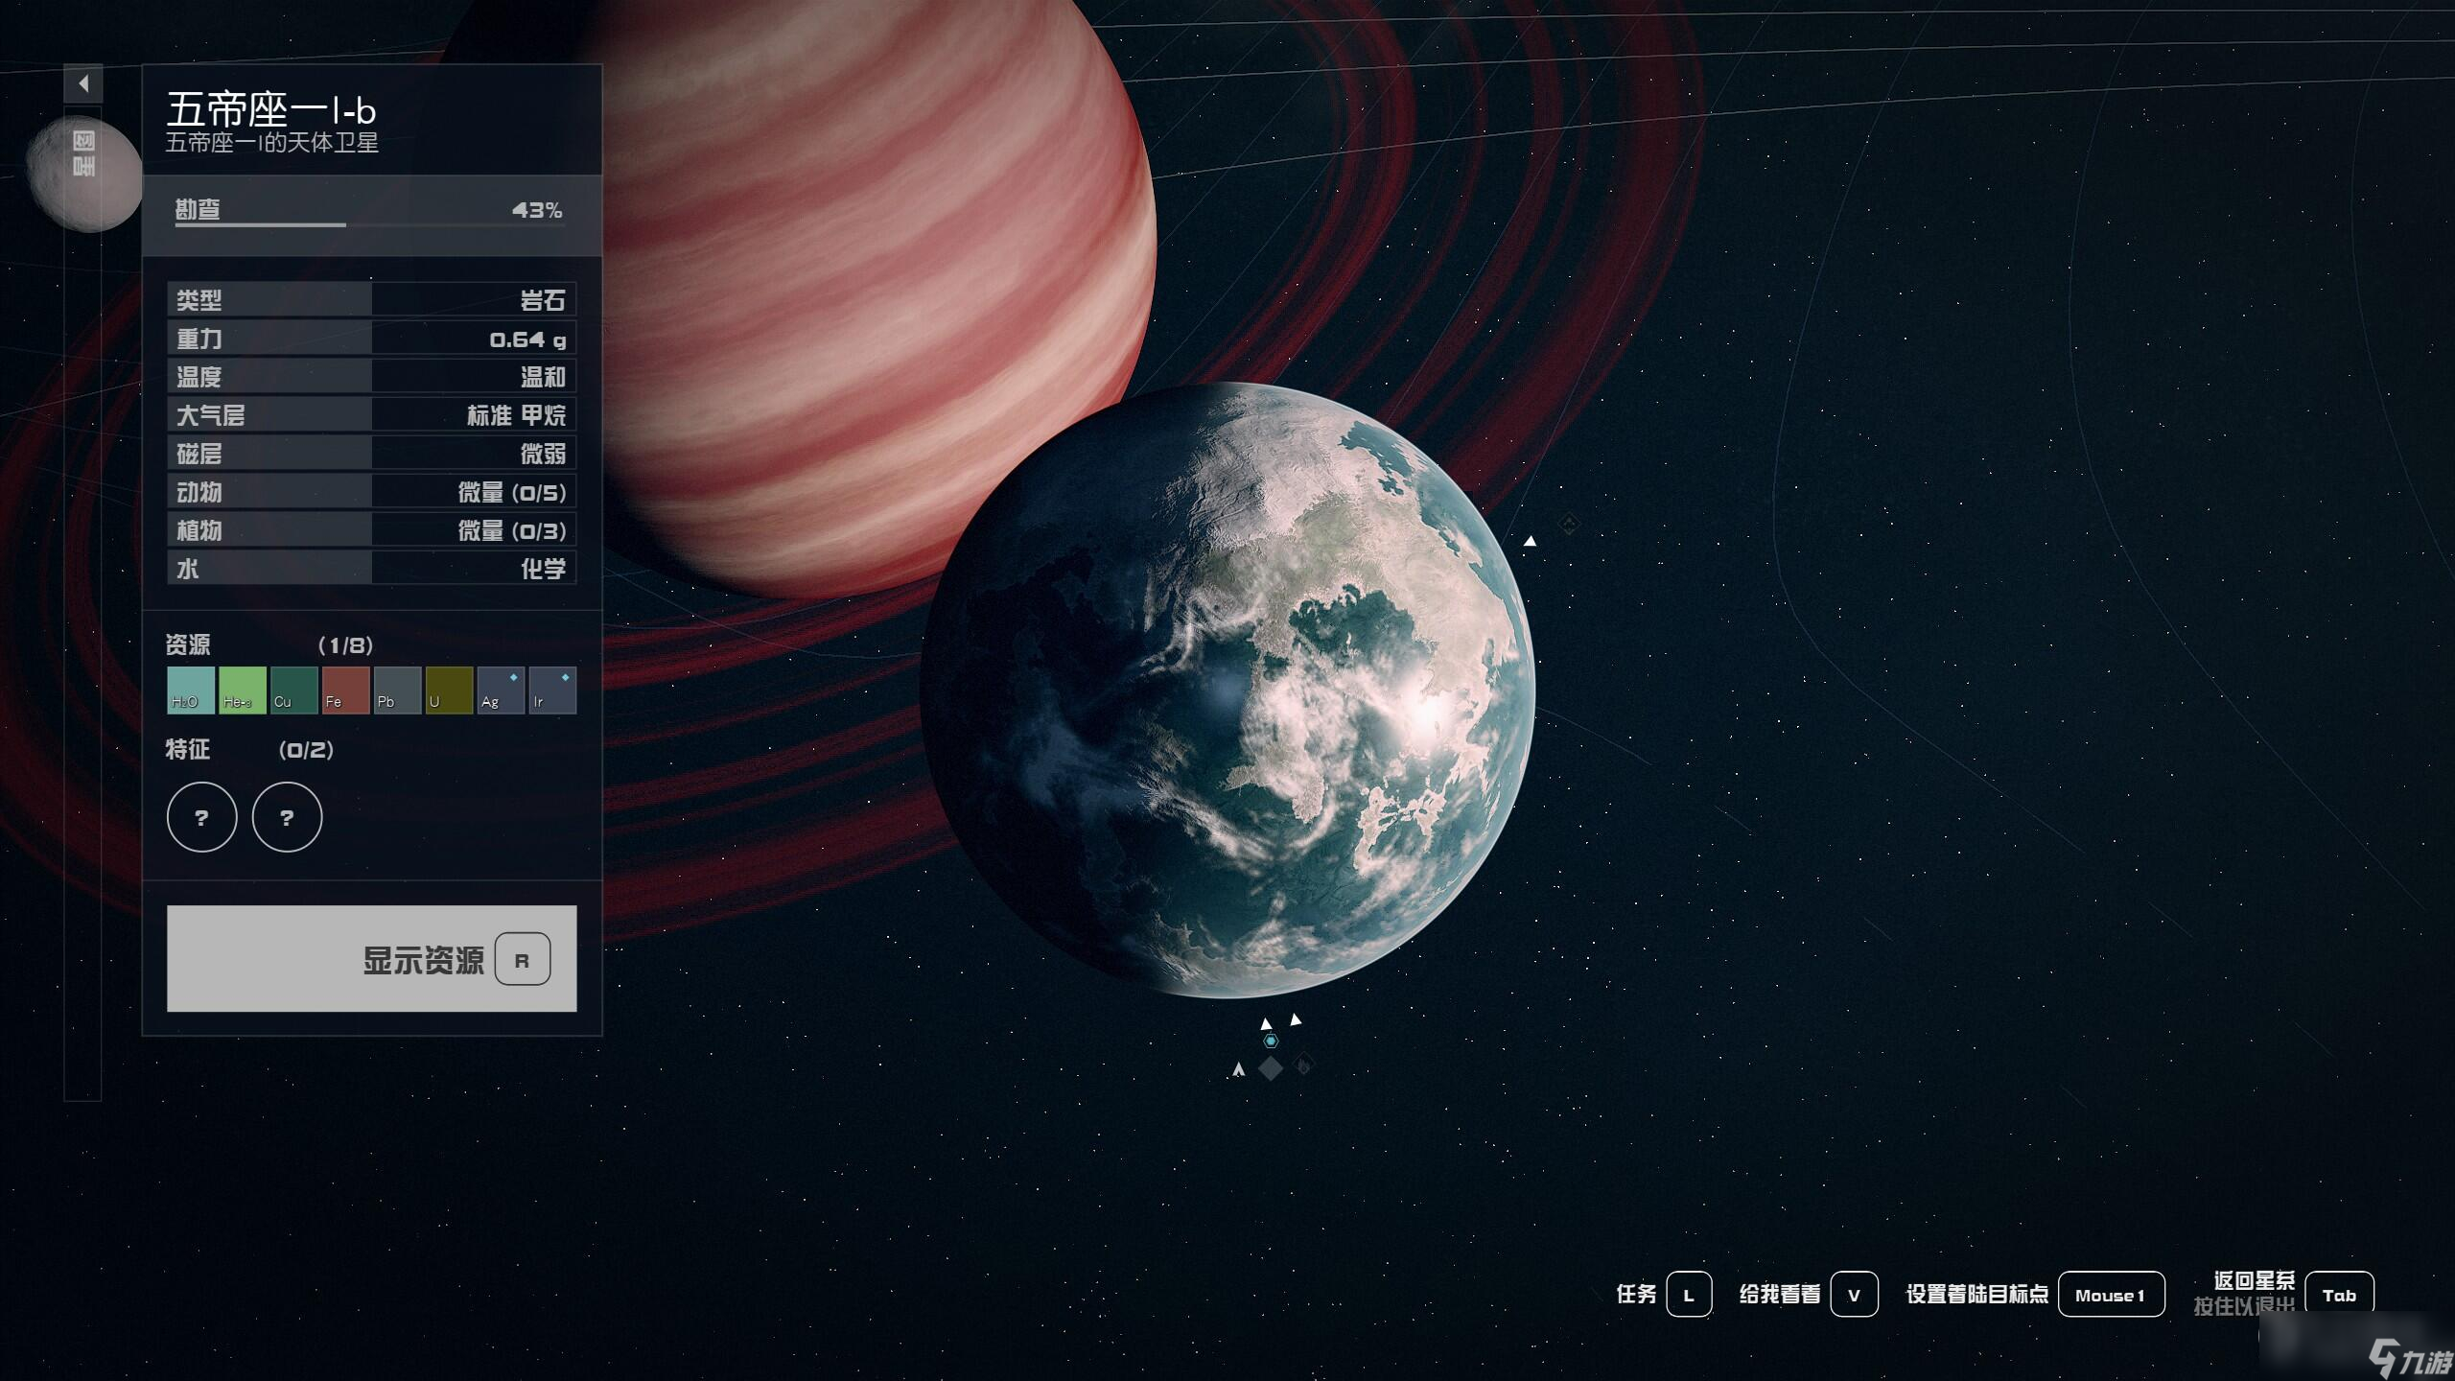Click the 给我看看 label text
The image size is (2455, 1381).
point(1780,1294)
